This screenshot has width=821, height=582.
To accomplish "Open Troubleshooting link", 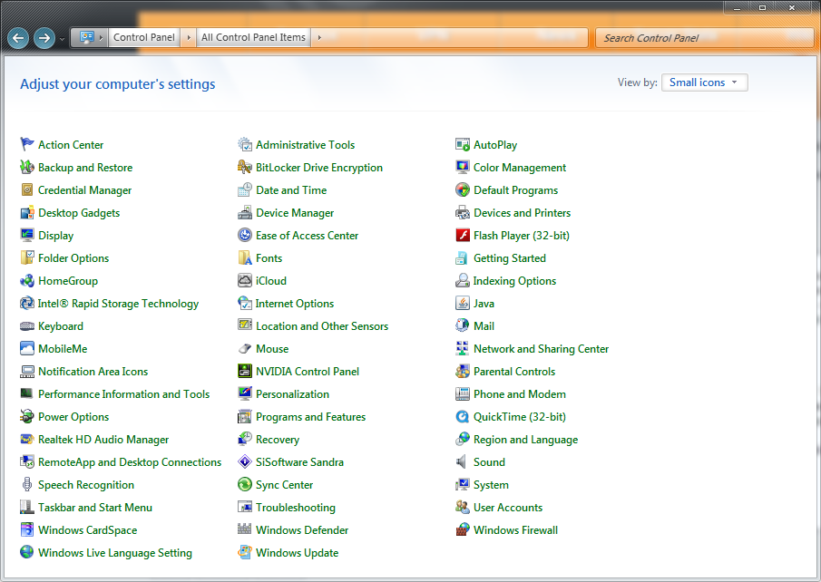I will pos(296,507).
